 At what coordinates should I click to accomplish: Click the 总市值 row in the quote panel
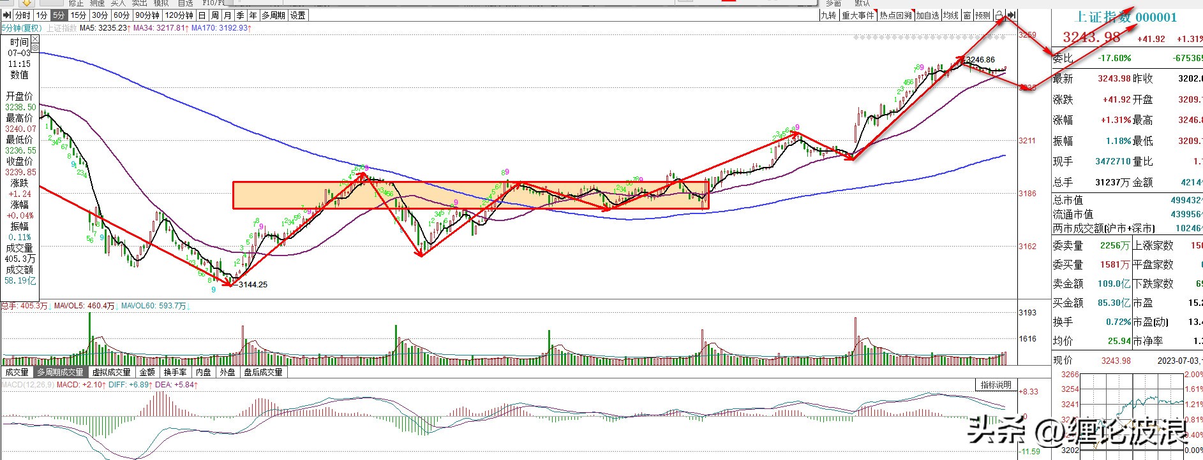pyautogui.click(x=1127, y=200)
